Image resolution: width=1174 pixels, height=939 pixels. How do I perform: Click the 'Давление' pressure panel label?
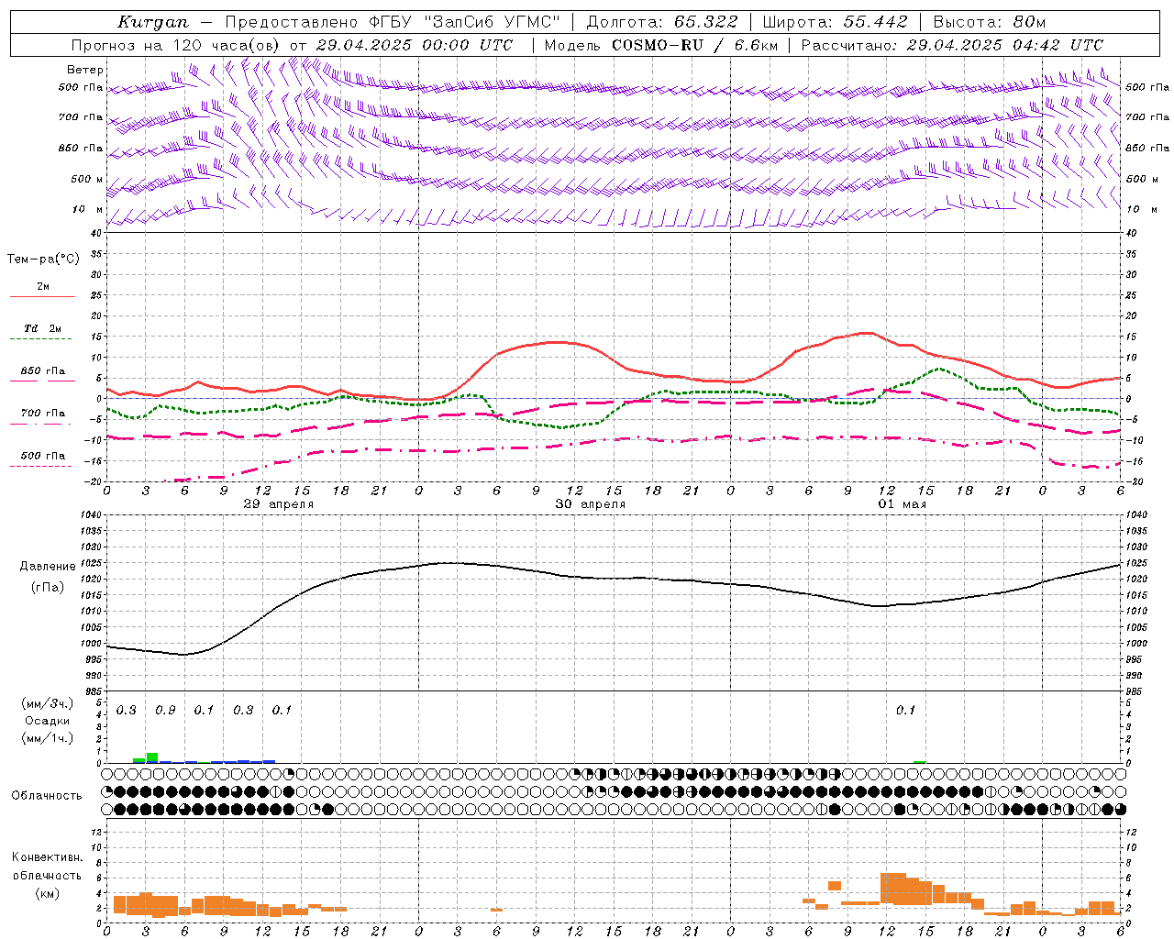coord(48,567)
